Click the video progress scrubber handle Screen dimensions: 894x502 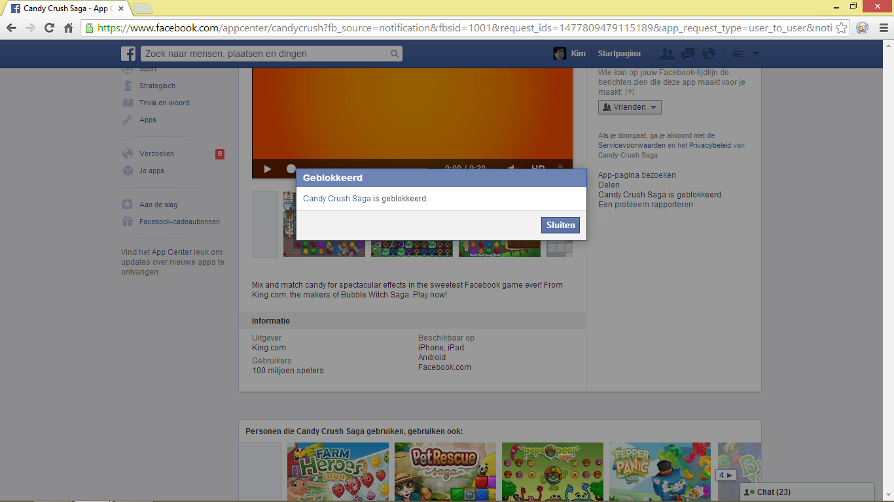click(291, 169)
